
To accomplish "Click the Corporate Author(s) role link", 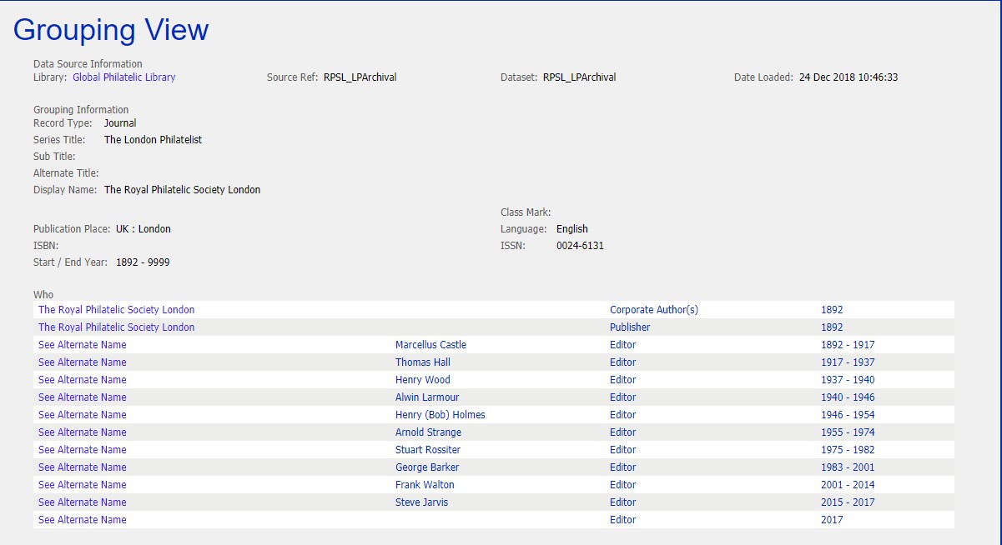I will coord(654,310).
